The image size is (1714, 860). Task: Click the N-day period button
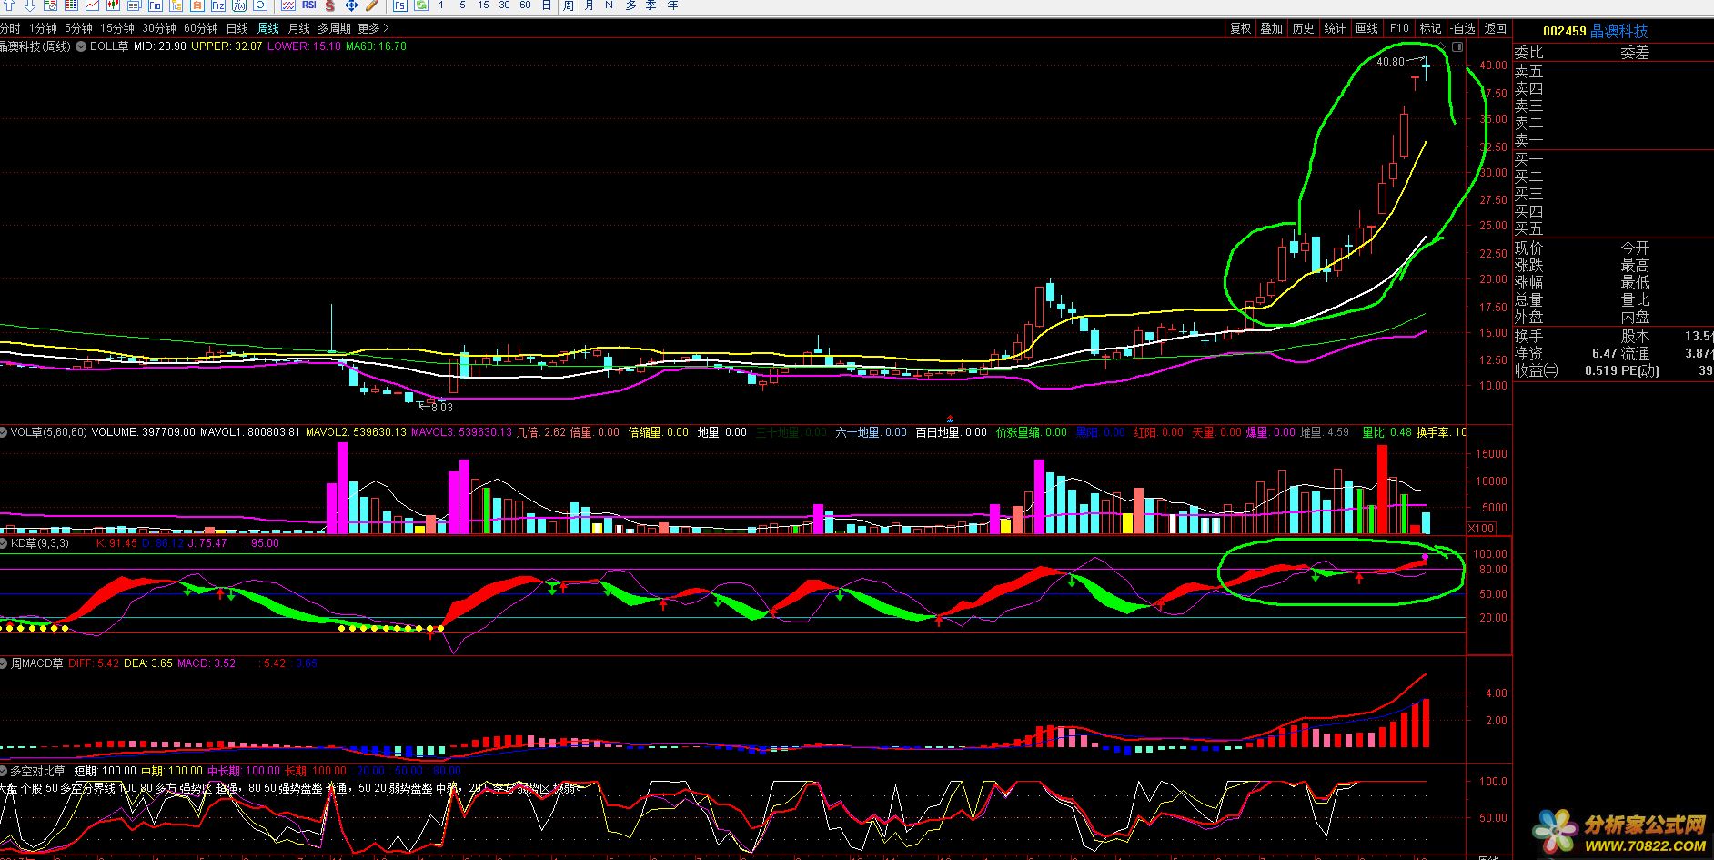tap(610, 5)
